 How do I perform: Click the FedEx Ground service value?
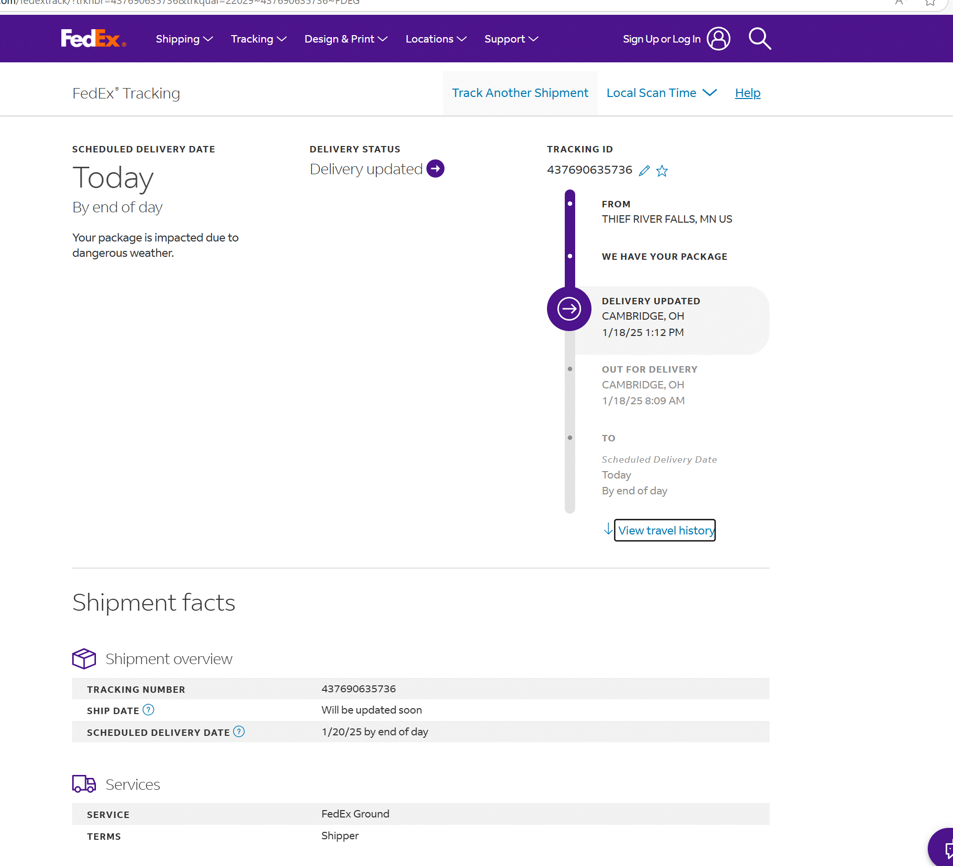355,814
